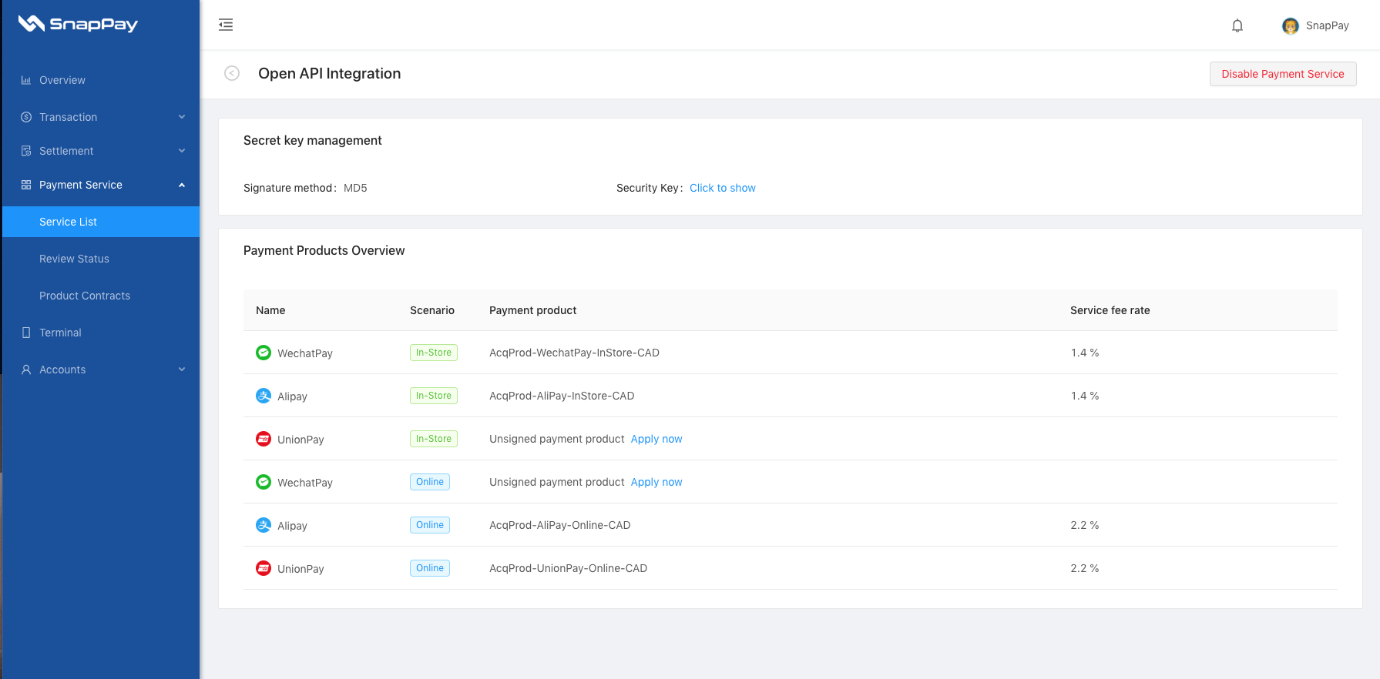
Task: Click the Alipay icon in the In-Store row
Action: pyautogui.click(x=264, y=396)
